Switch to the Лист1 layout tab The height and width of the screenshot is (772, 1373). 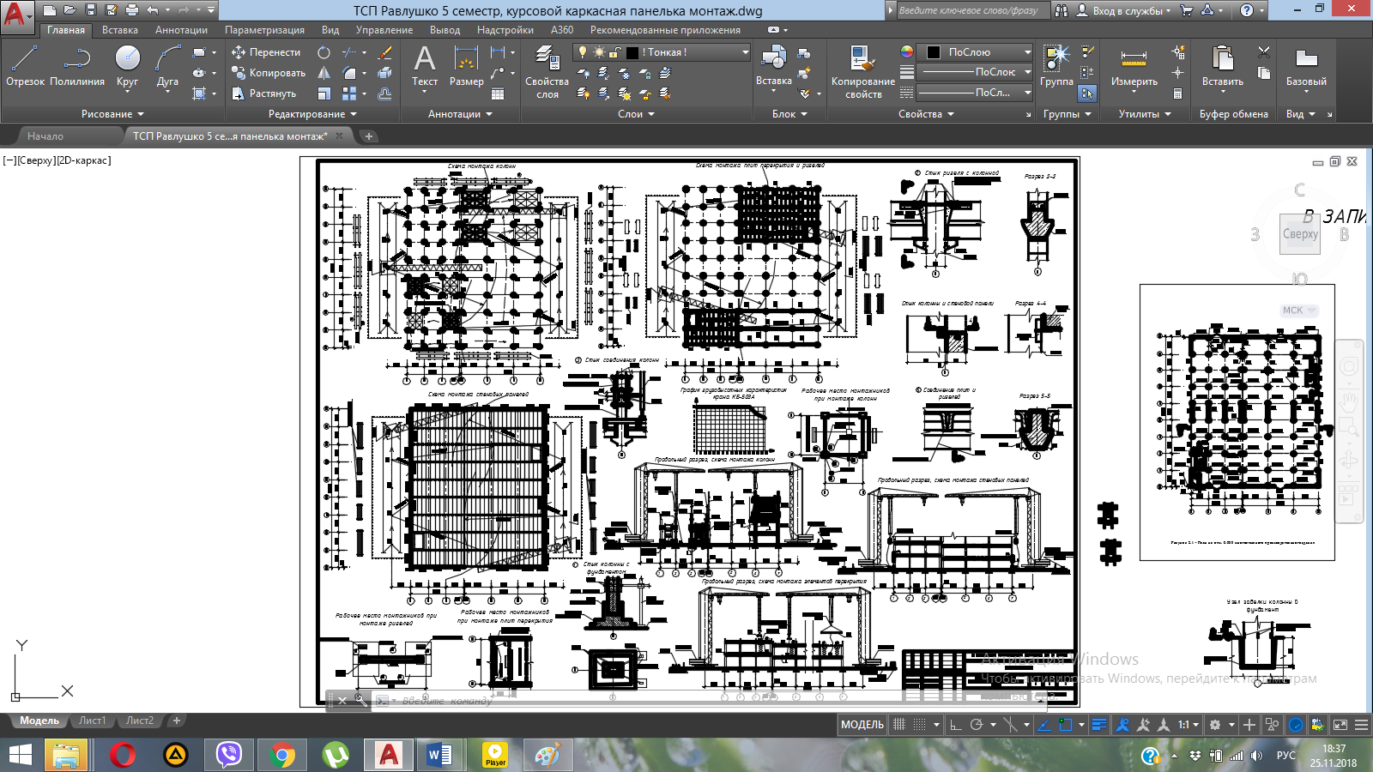pyautogui.click(x=92, y=721)
